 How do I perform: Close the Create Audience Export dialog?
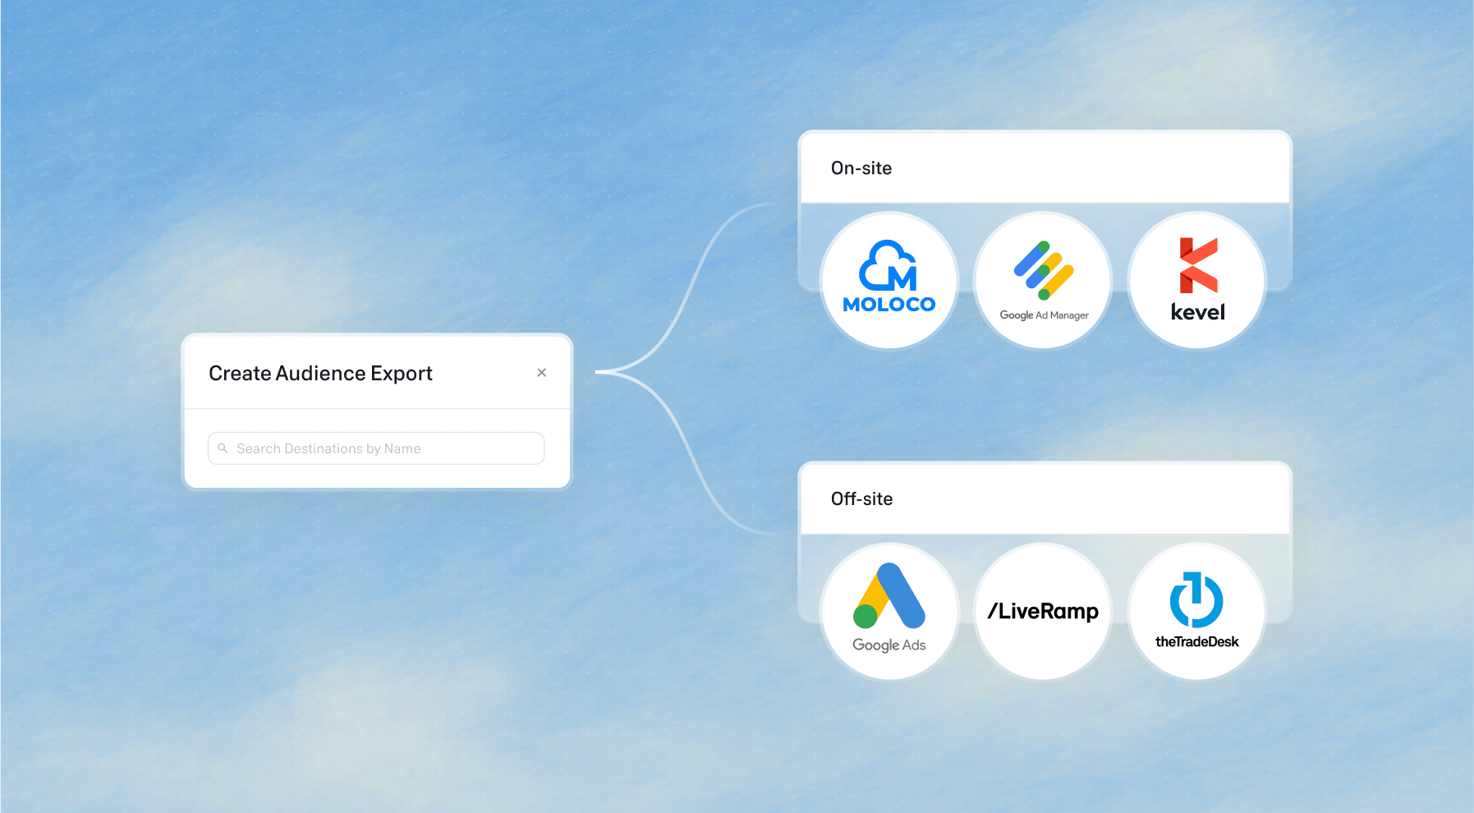click(542, 373)
